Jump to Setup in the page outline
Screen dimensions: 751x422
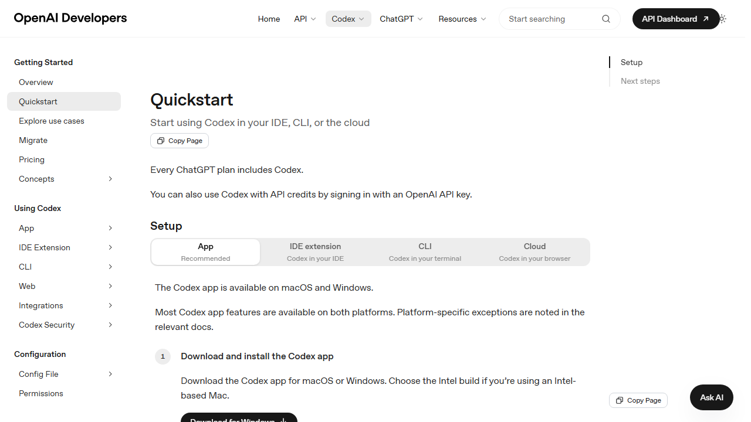(631, 62)
